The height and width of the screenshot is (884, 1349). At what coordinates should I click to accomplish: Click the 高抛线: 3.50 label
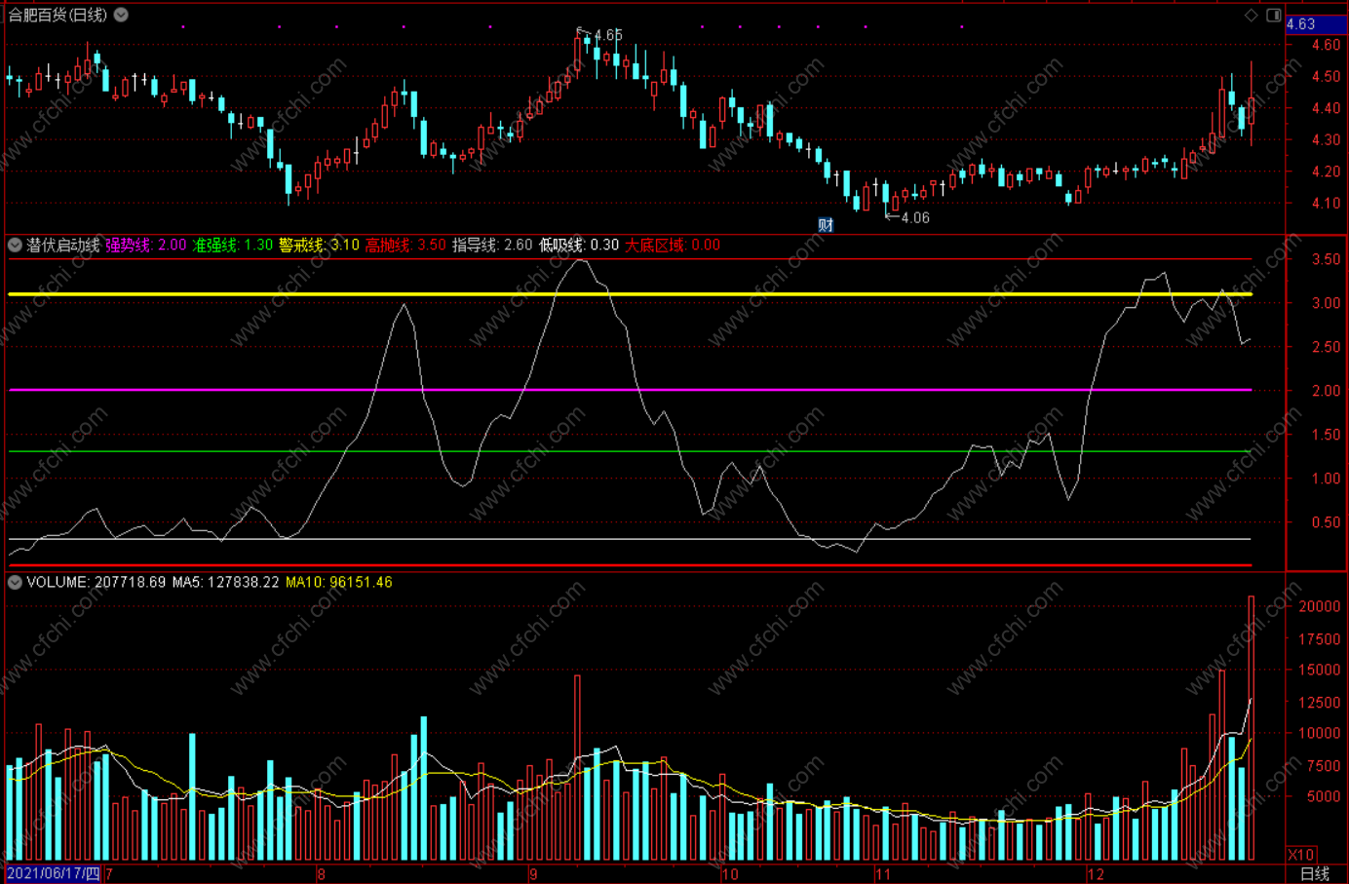(405, 245)
